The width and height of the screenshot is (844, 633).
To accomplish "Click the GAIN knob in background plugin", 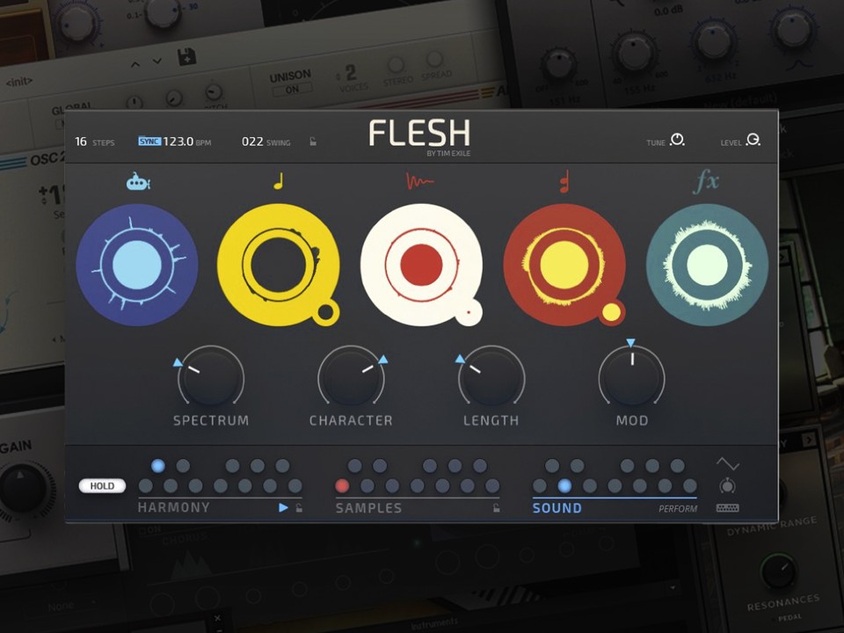I will 23,490.
